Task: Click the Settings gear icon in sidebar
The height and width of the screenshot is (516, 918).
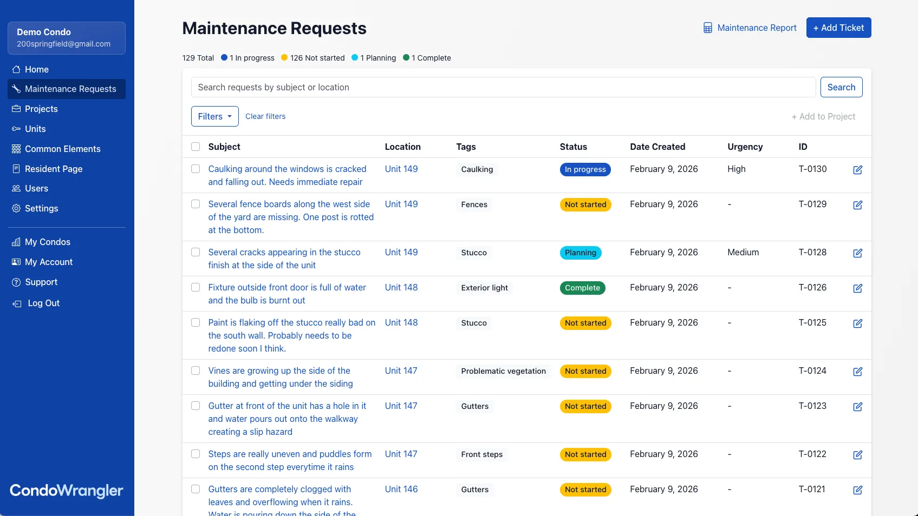Action: click(x=16, y=208)
